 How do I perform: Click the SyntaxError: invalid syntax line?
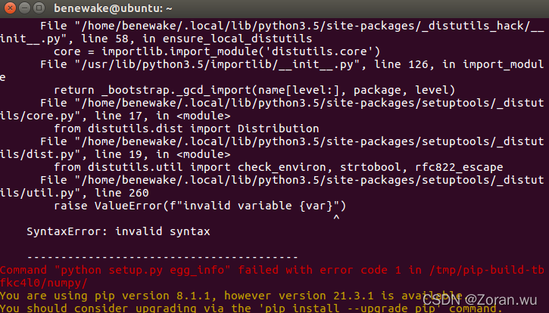(x=118, y=231)
